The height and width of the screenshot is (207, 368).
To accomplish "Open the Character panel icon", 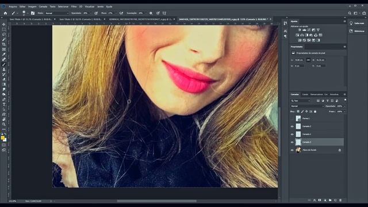I will pyautogui.click(x=285, y=31).
